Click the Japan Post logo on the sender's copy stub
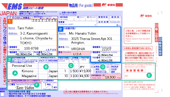Screen dimensions: 170x97 tap(142, 16)
